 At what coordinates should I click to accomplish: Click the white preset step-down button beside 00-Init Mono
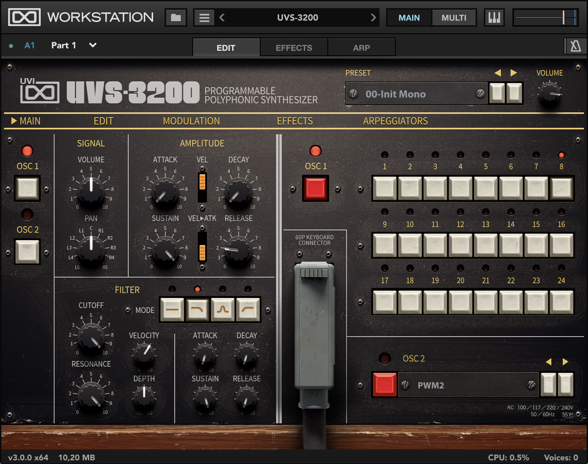497,93
